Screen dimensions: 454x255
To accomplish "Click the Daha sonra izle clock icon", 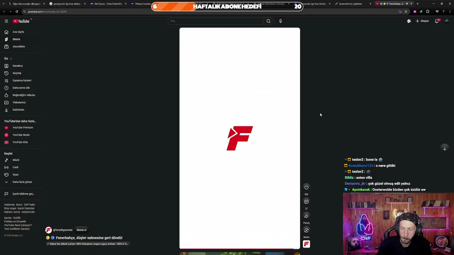I will pos(6,88).
